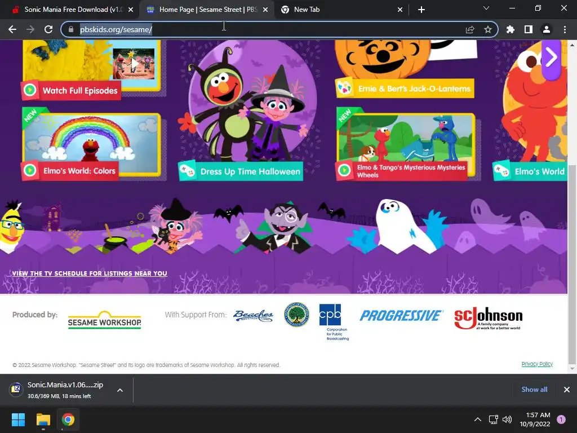The image size is (577, 433).
Task: Select the Sesame Street PBS tab
Action: pyautogui.click(x=206, y=10)
